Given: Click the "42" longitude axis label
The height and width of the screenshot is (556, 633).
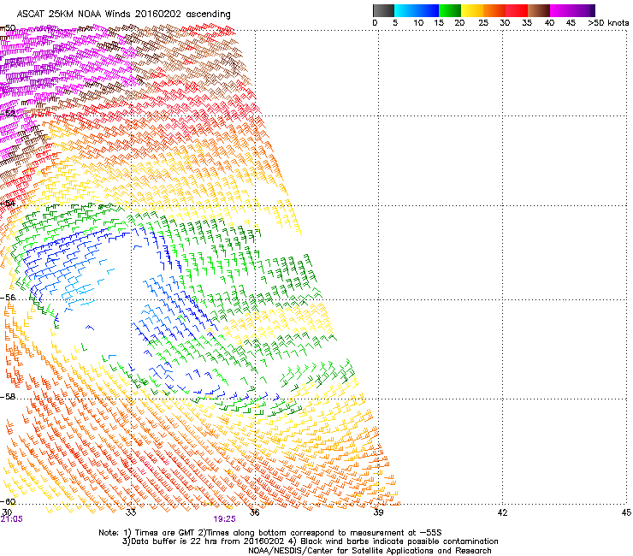Looking at the screenshot, I should tap(502, 512).
